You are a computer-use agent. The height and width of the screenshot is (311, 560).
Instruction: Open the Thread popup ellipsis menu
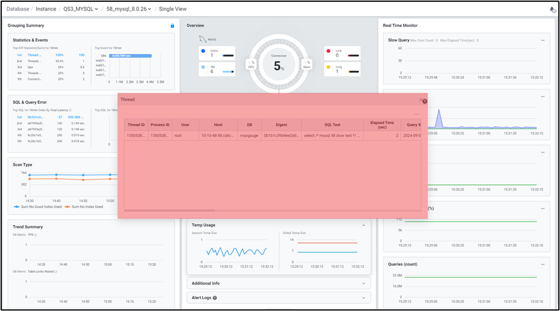[417, 114]
